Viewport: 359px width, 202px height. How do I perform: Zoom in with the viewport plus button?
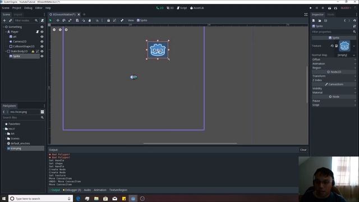66,30
